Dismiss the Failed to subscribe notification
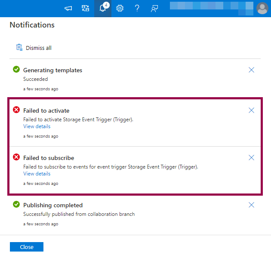Viewport: 271px width, 258px height. tap(252, 158)
